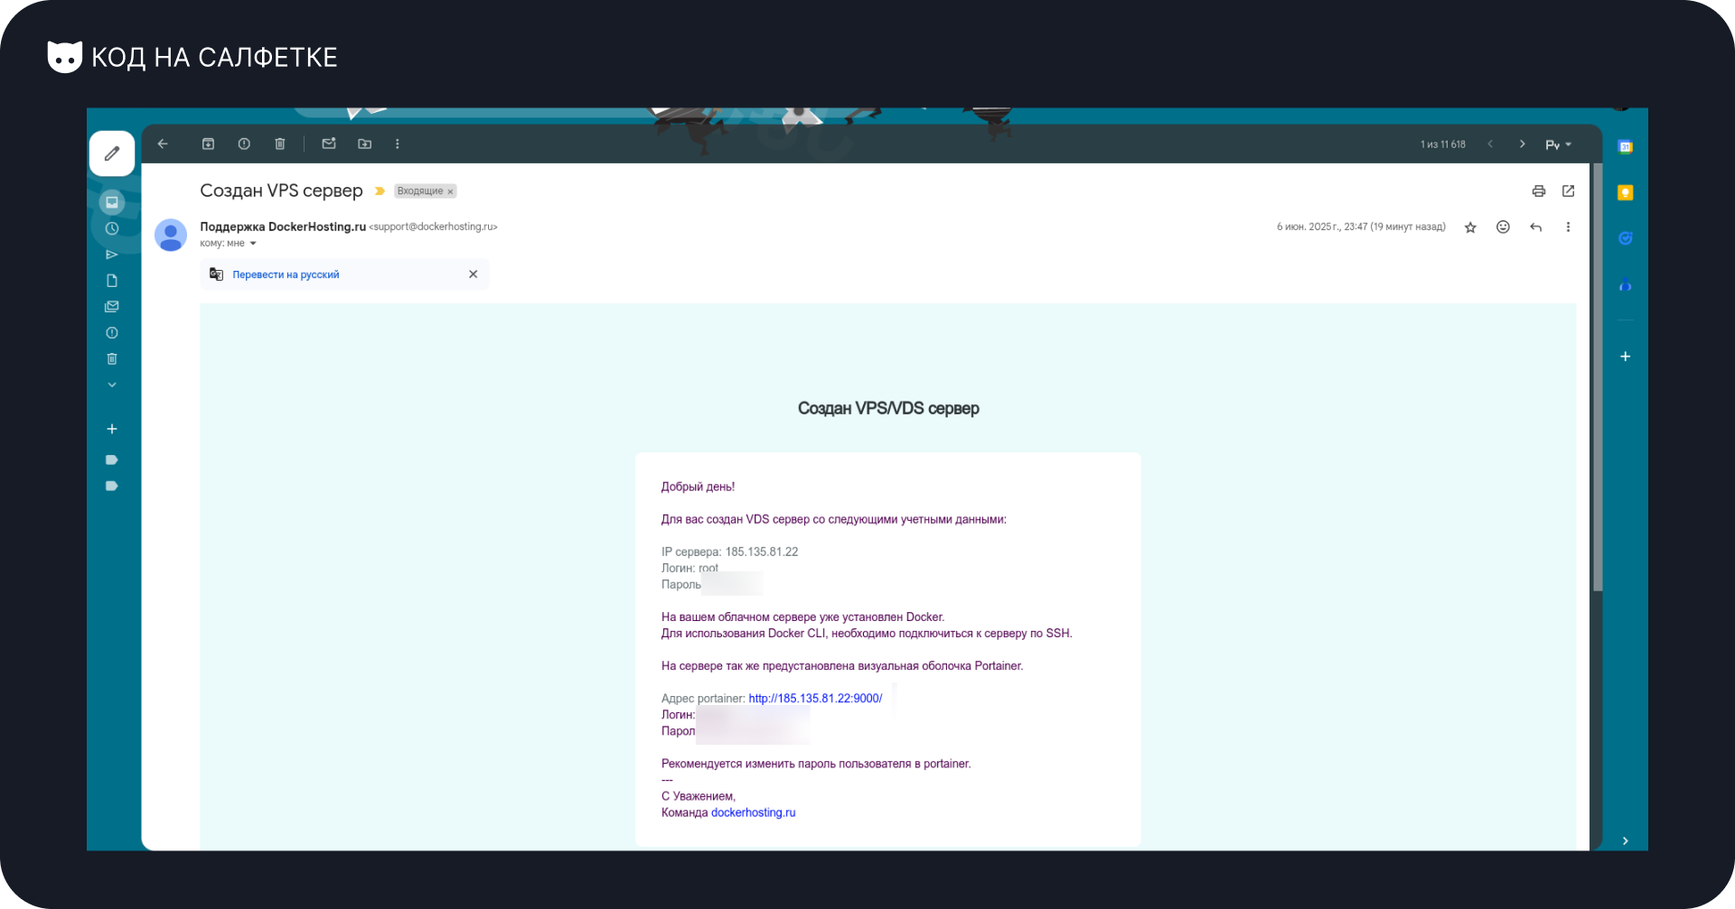Remove the Входящие label from email

pyautogui.click(x=450, y=191)
